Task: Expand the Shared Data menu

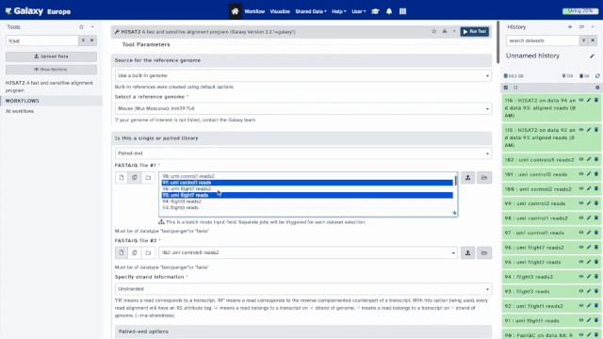Action: click(311, 11)
